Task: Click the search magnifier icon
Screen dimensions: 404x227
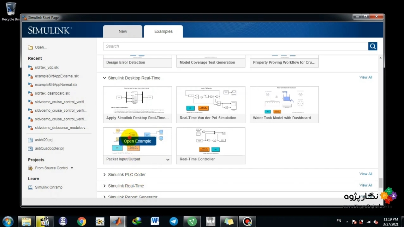Action: [x=372, y=46]
